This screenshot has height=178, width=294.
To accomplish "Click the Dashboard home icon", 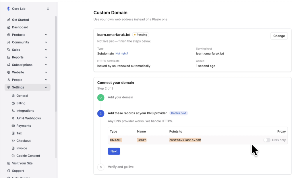I will pos(9,27).
